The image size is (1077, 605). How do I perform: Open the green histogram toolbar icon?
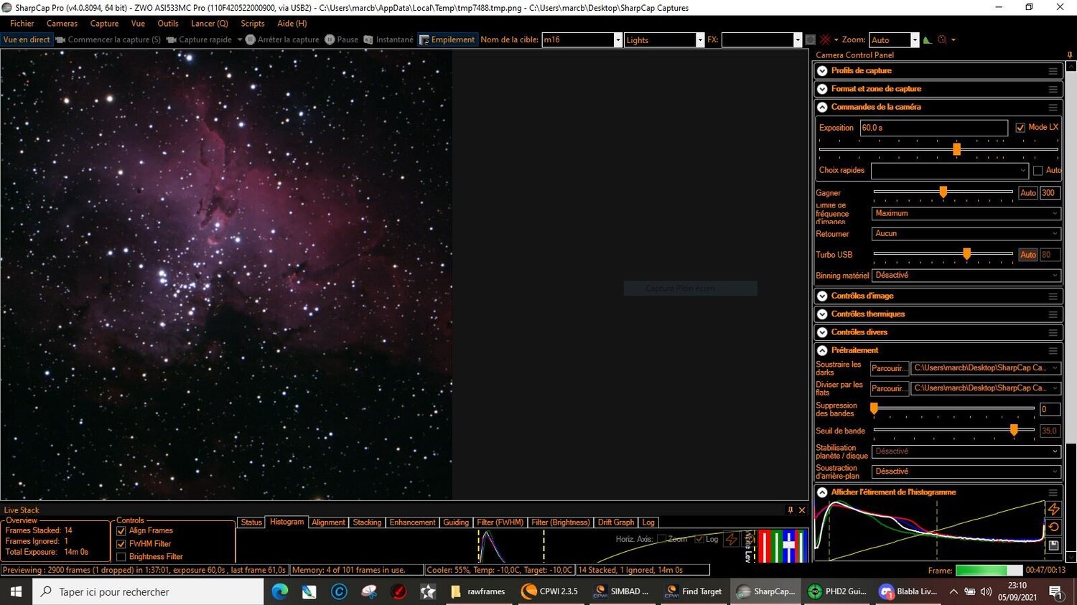point(927,39)
